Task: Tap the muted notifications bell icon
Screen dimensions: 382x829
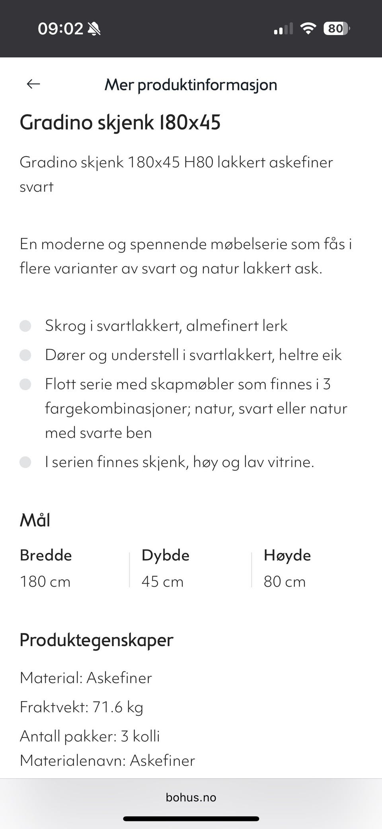Action: point(93,28)
